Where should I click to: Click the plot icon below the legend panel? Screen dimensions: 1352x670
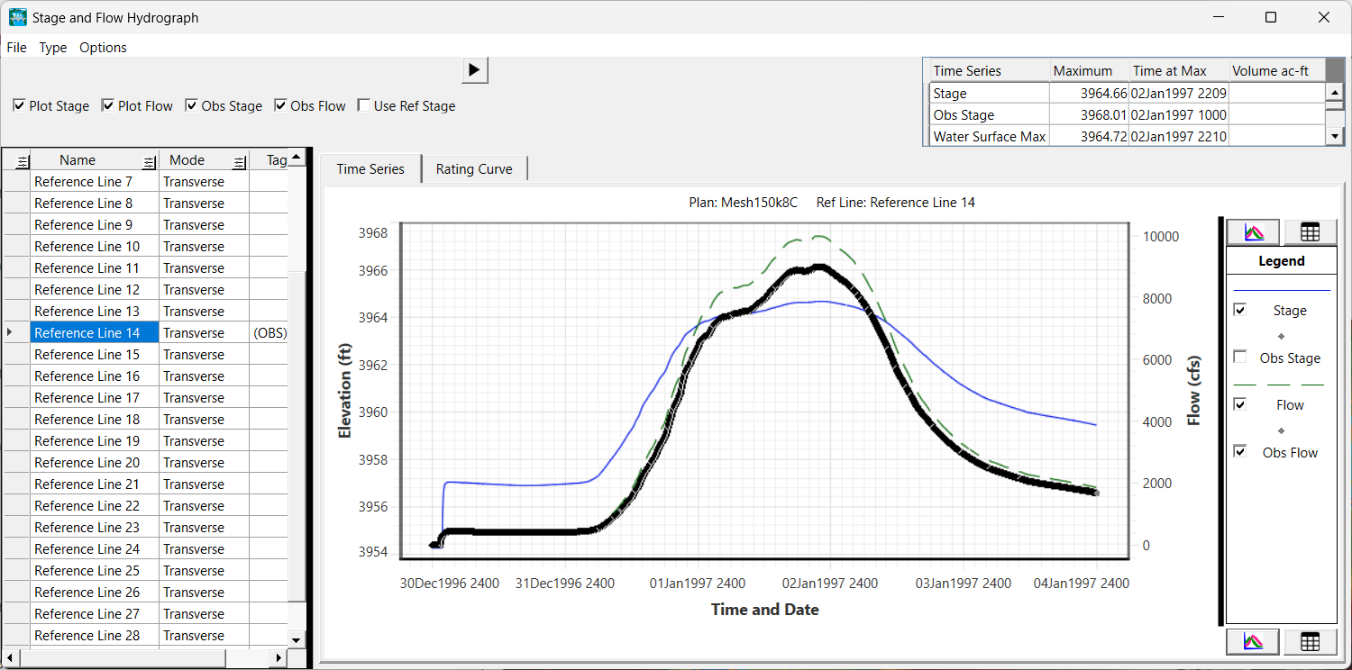[x=1253, y=641]
